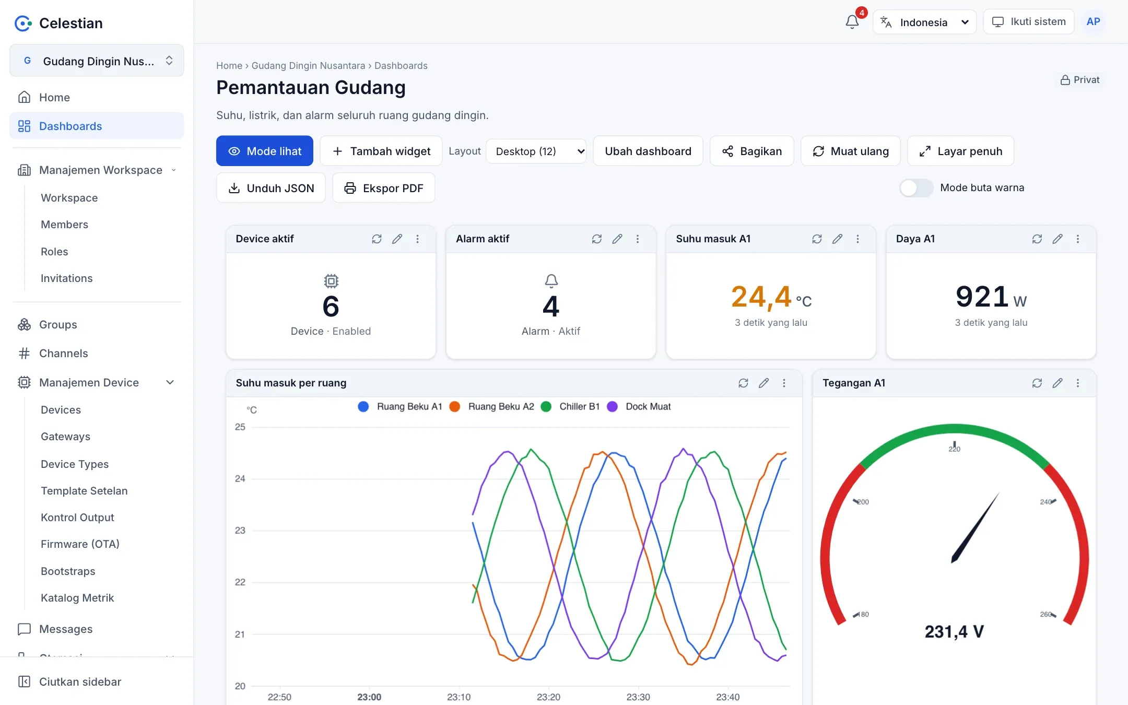
Task: Refresh the Device aktif widget
Action: 377,239
